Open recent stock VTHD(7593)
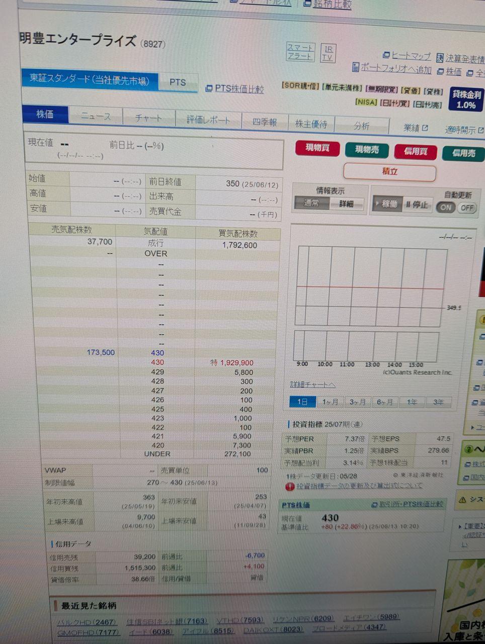Viewport: 485px width, 644px height. [240, 620]
